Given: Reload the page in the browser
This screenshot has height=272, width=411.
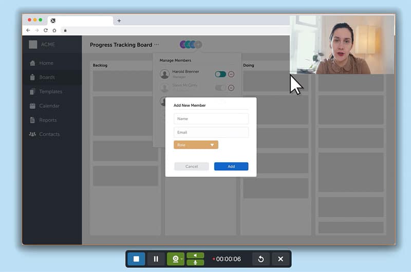Looking at the screenshot, I should 45,30.
